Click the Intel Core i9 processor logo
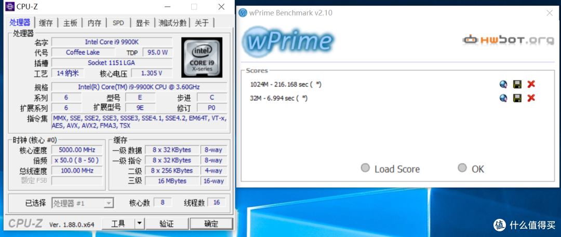This screenshot has height=237, width=561. pos(202,57)
